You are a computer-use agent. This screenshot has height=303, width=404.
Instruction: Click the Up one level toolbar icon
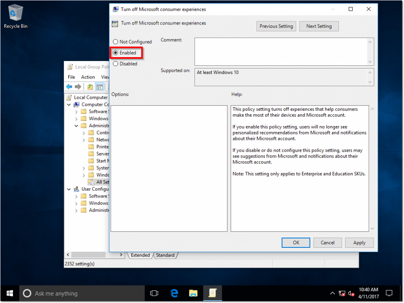[x=90, y=87]
